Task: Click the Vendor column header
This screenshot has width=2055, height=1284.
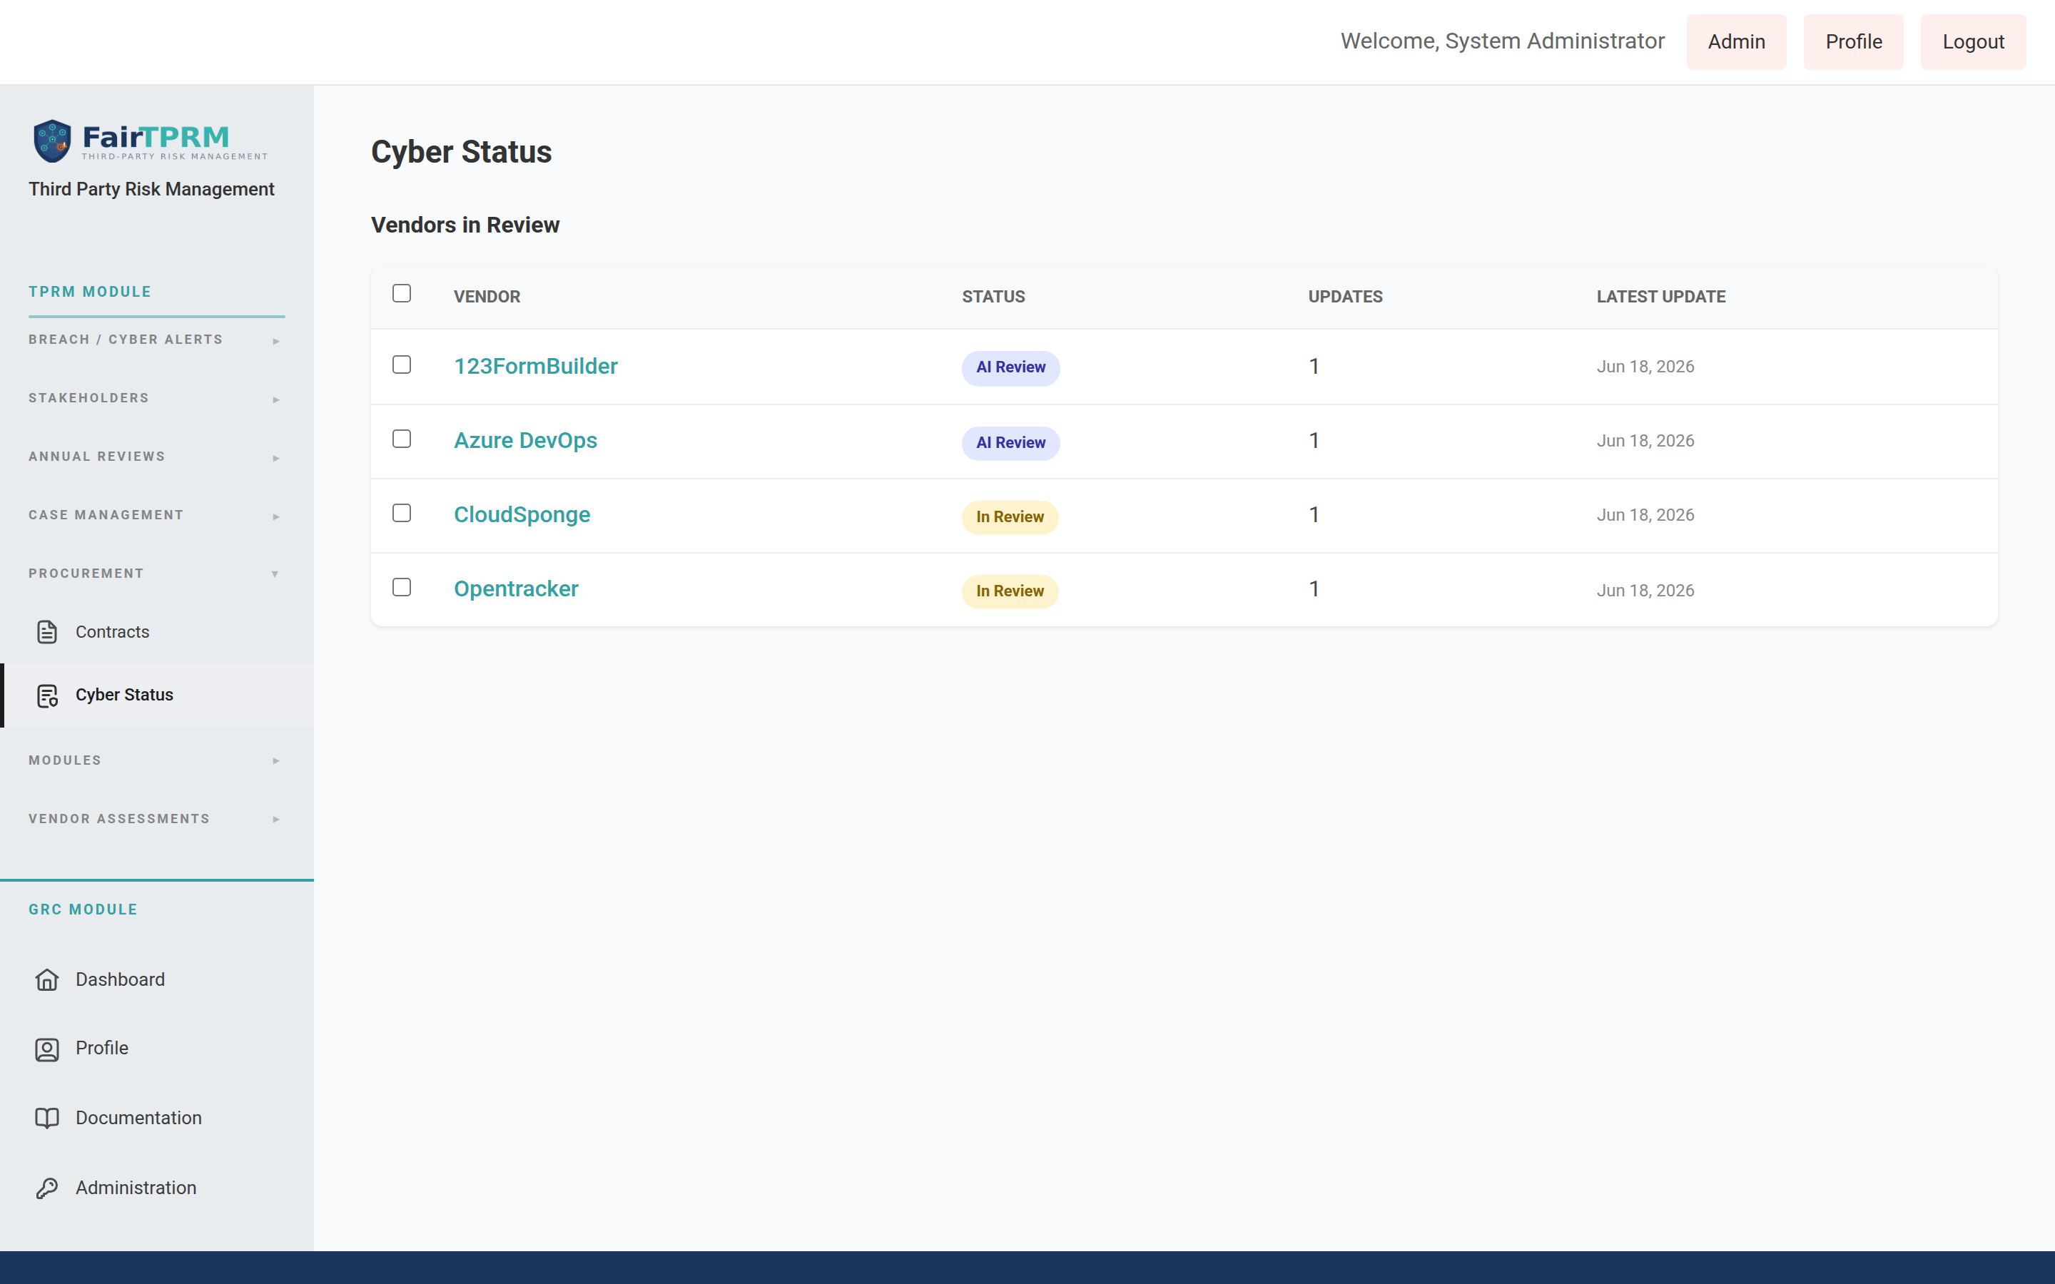Action: 487,296
